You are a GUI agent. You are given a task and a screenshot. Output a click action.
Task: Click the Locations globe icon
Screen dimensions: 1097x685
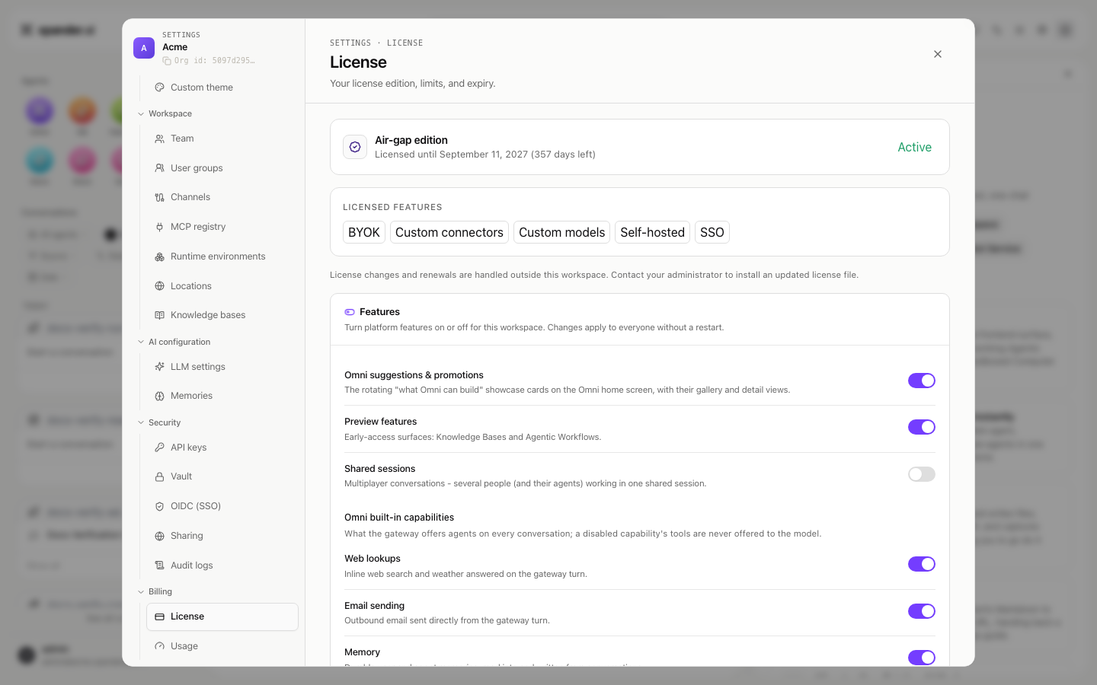pos(159,286)
